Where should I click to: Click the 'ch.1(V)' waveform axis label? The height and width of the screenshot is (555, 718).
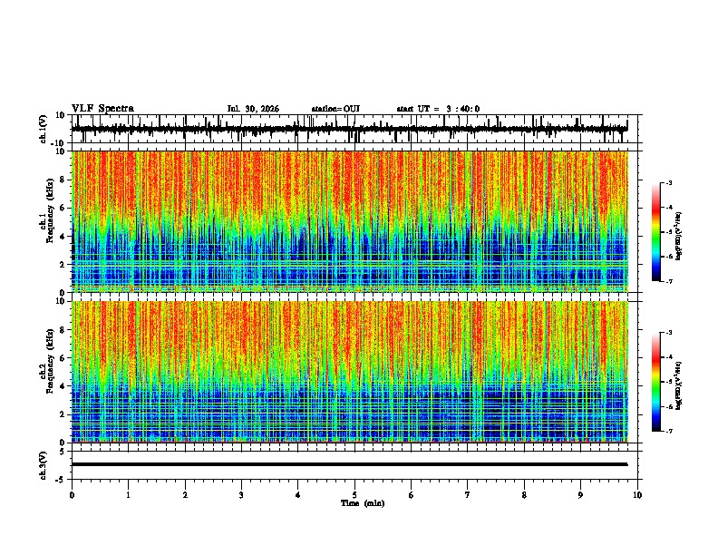point(44,129)
